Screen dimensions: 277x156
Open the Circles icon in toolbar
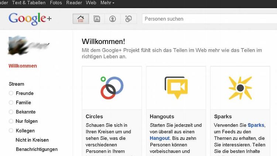point(129,19)
